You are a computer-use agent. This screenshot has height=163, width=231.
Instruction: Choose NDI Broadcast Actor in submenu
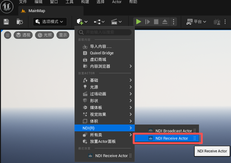coord(167,131)
